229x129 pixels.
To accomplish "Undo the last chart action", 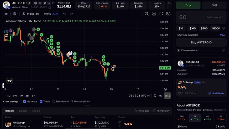I will [x=64, y=14].
